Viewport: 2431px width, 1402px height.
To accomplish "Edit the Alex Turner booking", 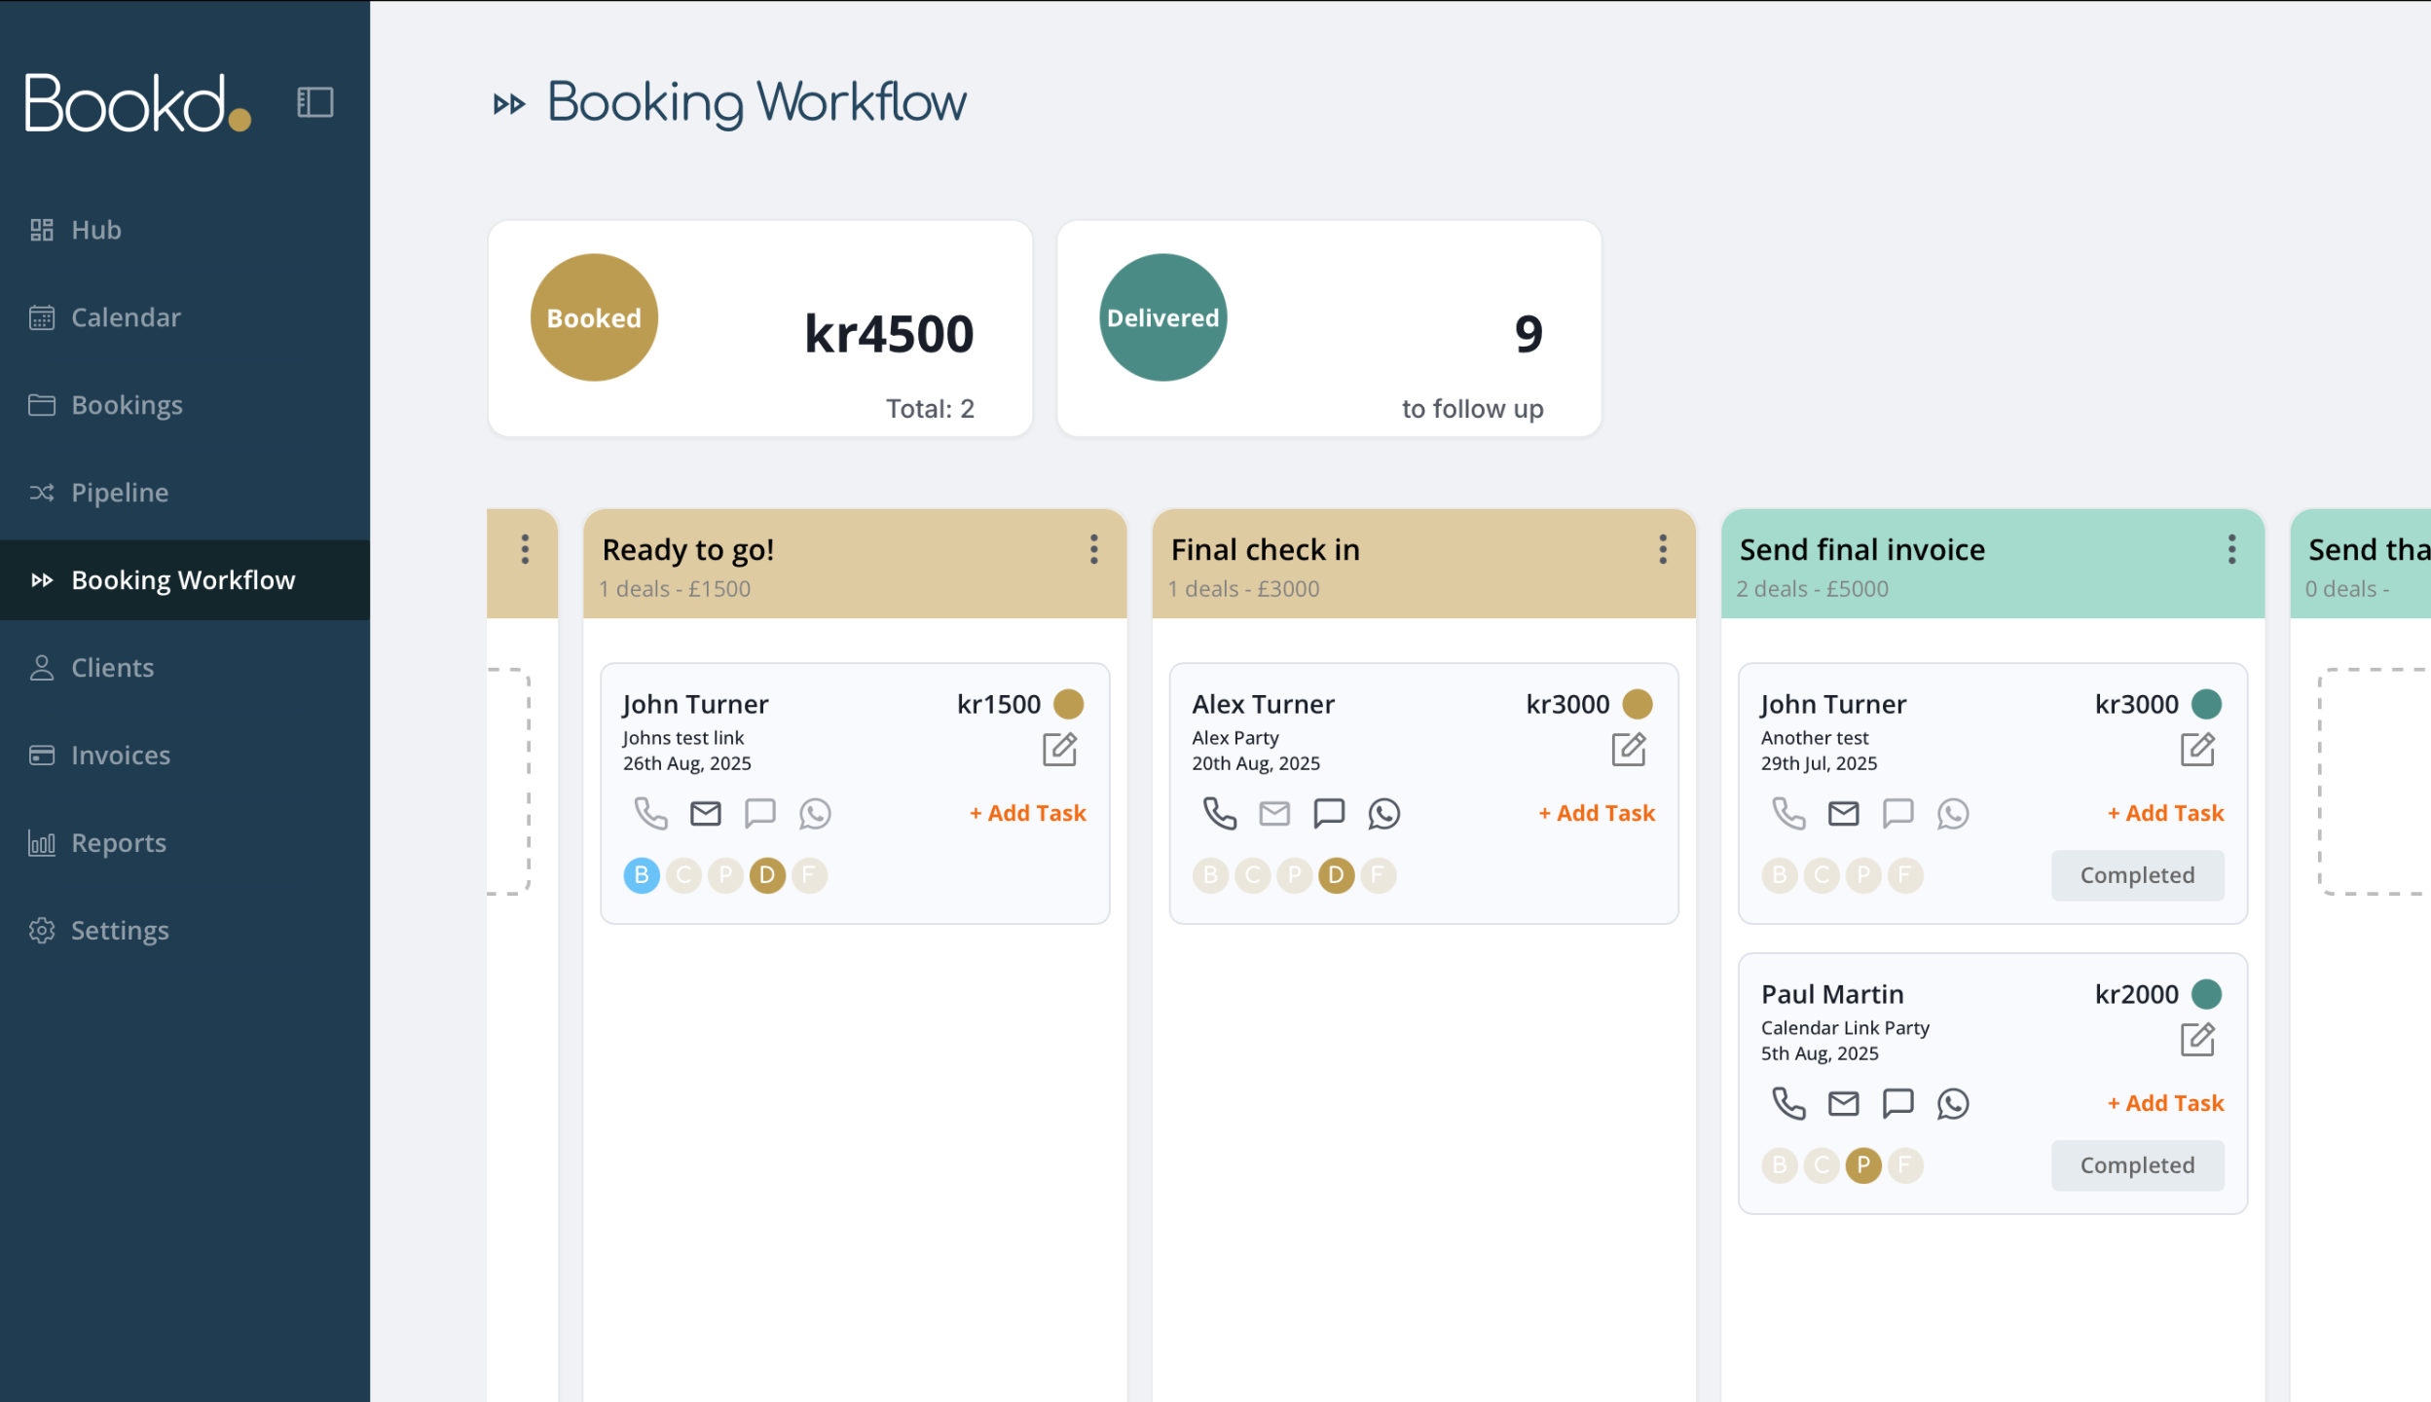I will coord(1628,750).
